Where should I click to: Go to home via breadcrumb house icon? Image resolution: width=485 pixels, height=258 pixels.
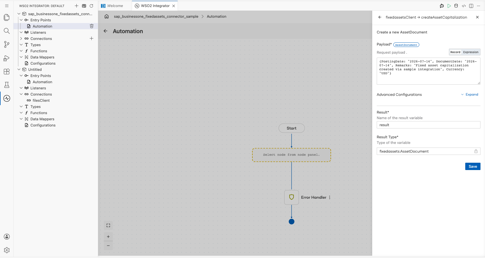click(107, 16)
